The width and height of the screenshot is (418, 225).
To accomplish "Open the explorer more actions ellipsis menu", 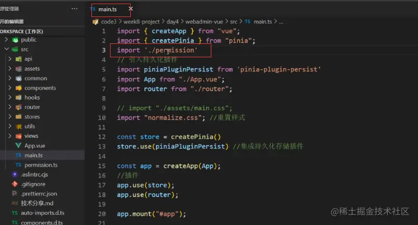I will (74, 9).
